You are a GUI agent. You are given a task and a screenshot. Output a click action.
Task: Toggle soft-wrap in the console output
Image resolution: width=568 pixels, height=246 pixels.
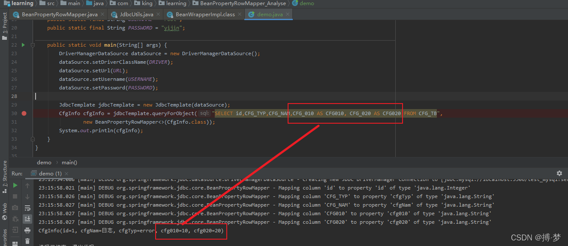tap(27, 207)
